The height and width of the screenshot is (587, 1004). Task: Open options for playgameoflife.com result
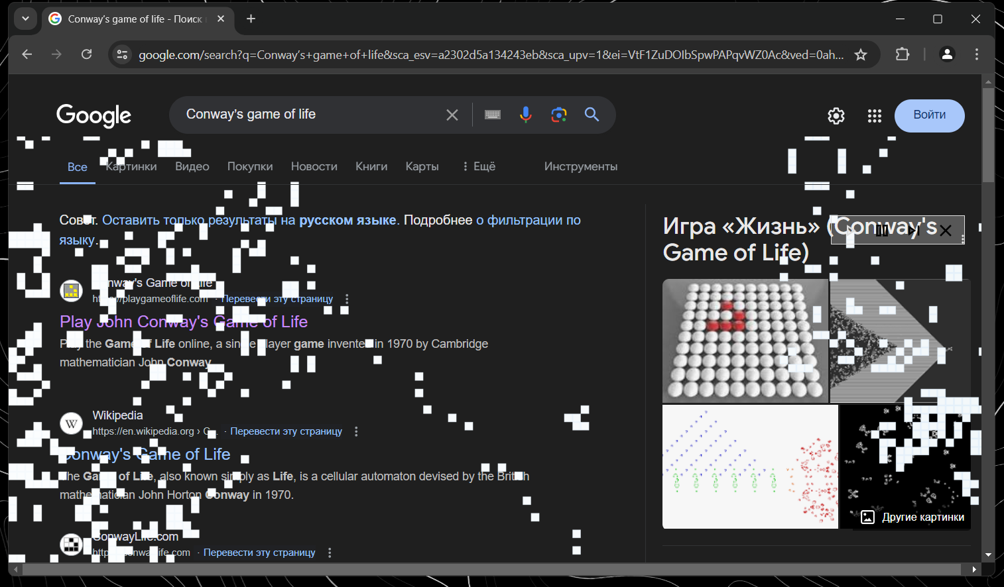coord(347,299)
